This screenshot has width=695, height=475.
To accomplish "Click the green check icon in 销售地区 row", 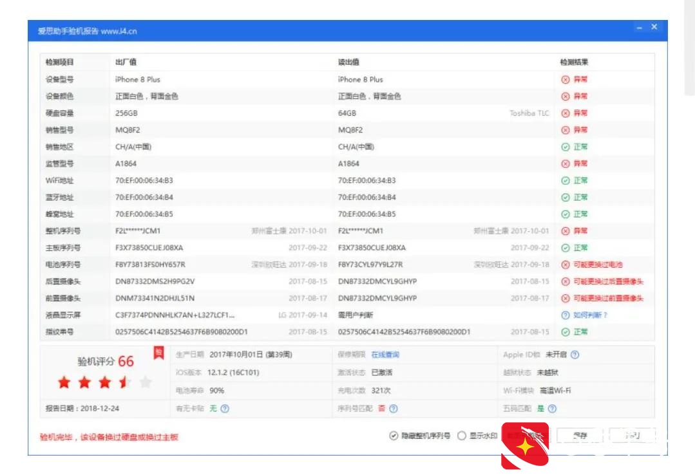I will [565, 147].
